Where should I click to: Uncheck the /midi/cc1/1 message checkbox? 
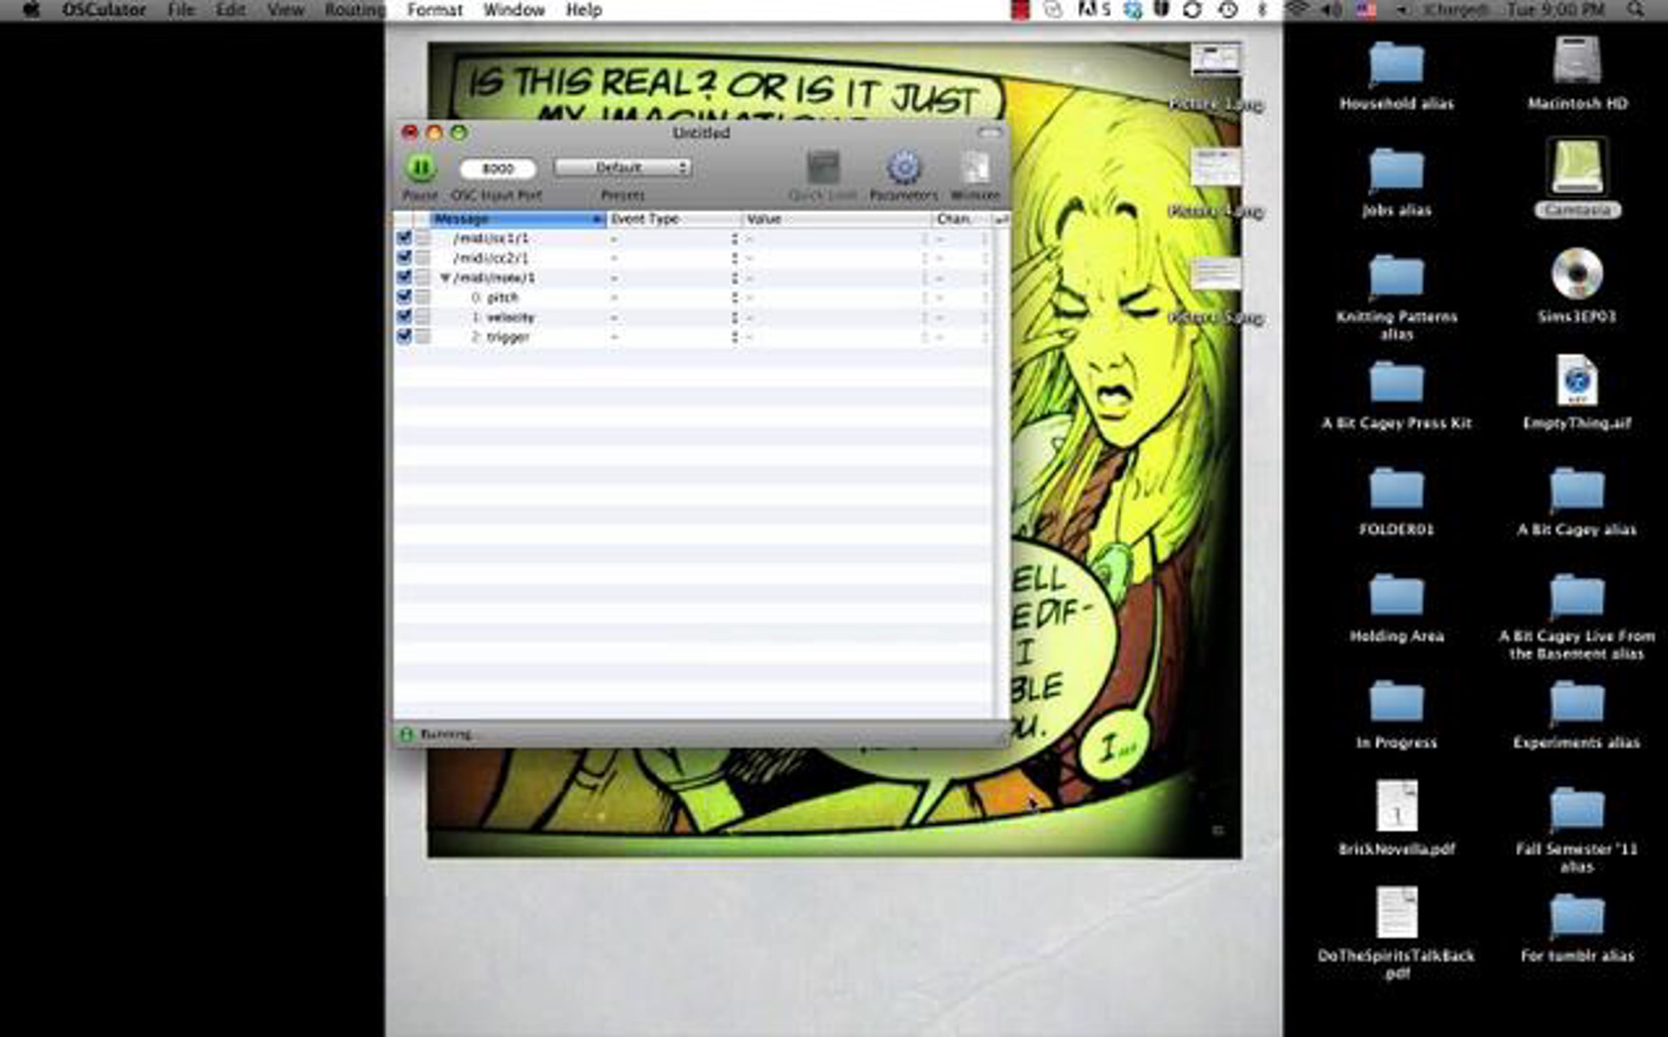pyautogui.click(x=404, y=238)
